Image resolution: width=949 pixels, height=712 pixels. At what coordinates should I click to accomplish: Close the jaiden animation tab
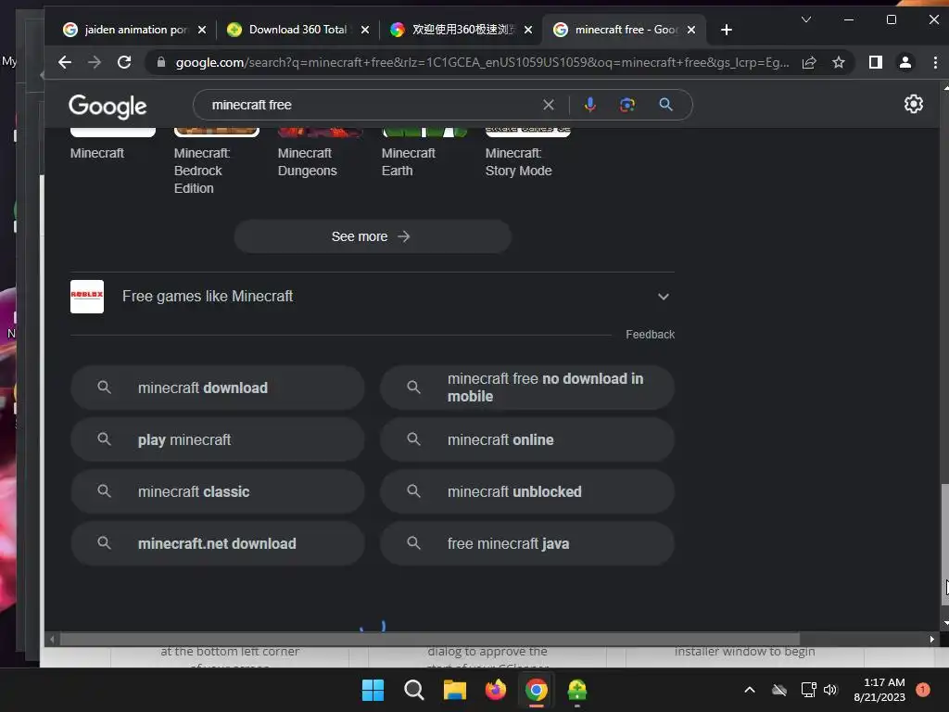pos(202,30)
